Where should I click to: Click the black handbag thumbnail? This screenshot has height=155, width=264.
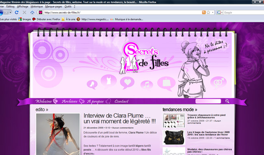tap(174, 138)
